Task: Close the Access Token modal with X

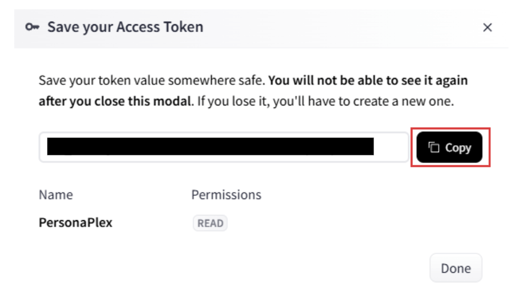Action: pyautogui.click(x=487, y=28)
